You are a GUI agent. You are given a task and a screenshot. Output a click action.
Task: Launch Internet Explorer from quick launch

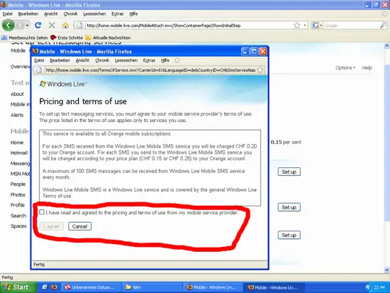pyautogui.click(x=45, y=287)
